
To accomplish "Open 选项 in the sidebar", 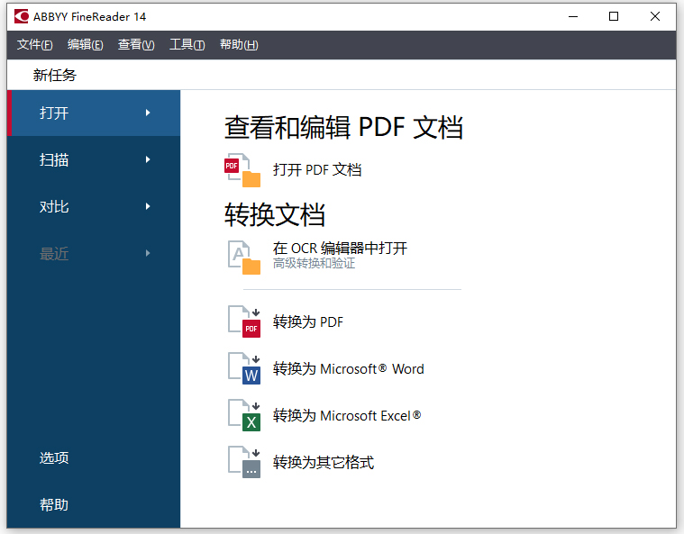I will coord(54,457).
